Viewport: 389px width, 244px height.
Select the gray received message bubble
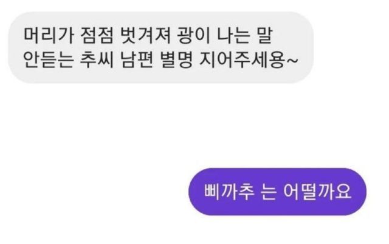pyautogui.click(x=160, y=47)
